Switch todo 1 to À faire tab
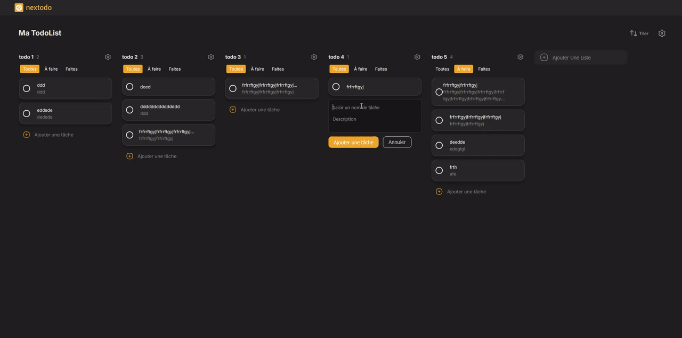The image size is (682, 338). click(x=51, y=69)
